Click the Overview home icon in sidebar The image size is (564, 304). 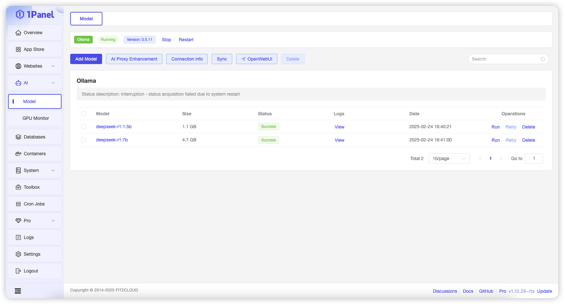point(18,33)
